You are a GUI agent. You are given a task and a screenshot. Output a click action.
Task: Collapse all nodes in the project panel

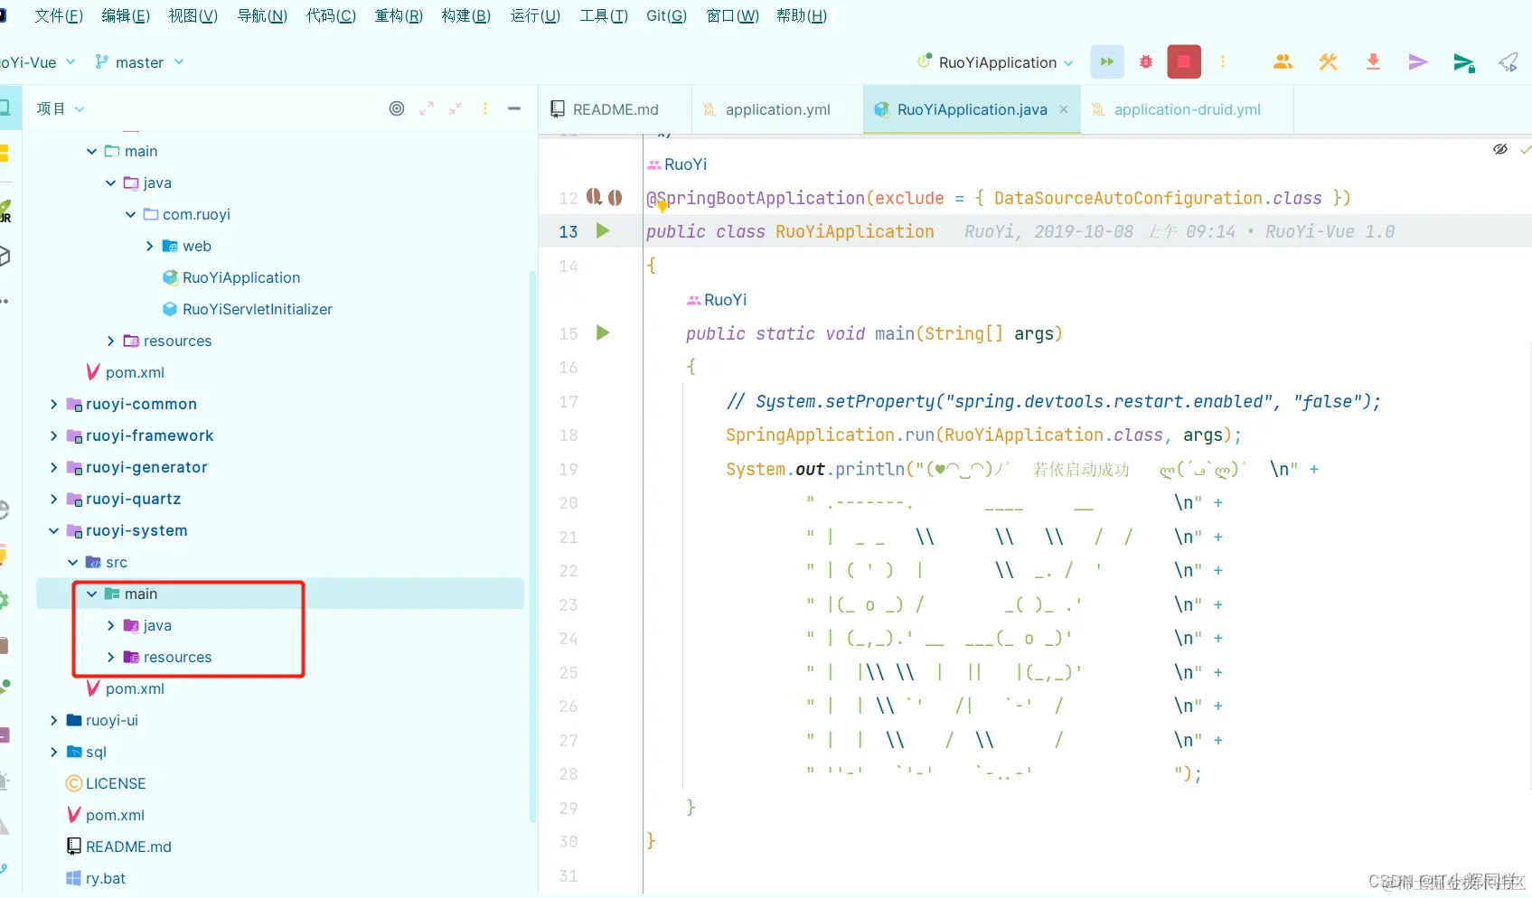click(456, 108)
